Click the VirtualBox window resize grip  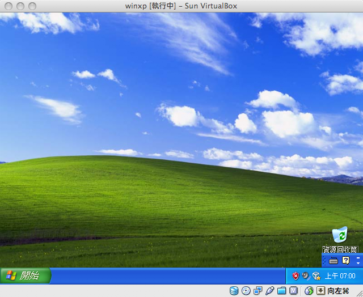click(x=360, y=294)
